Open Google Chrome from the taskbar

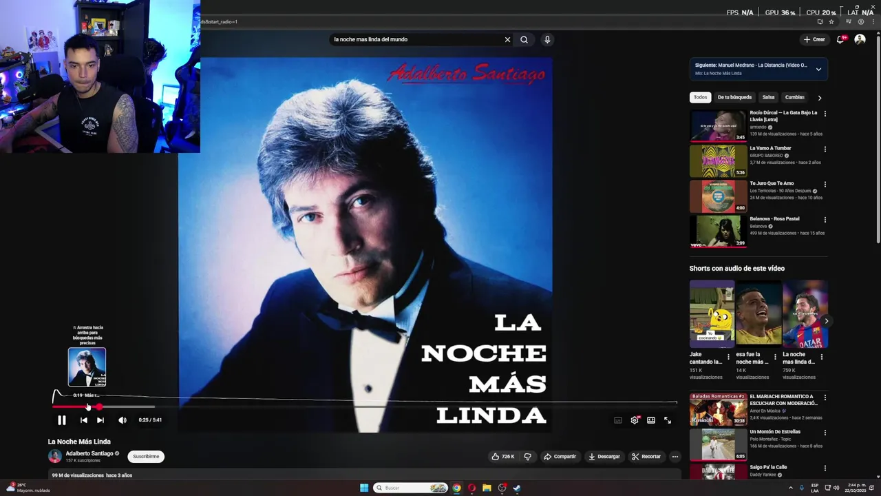pos(456,488)
